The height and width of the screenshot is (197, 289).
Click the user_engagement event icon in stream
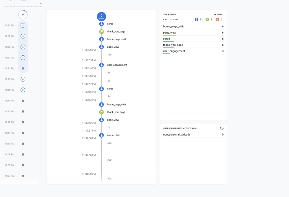(x=101, y=65)
